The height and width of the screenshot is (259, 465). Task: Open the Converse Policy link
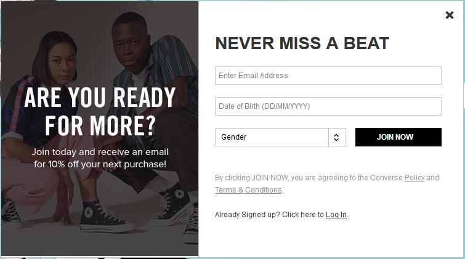point(414,178)
